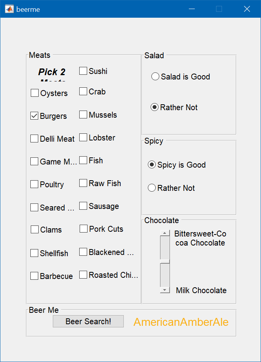
Task: Click the MATLAB icon in title bar
Action: point(9,9)
